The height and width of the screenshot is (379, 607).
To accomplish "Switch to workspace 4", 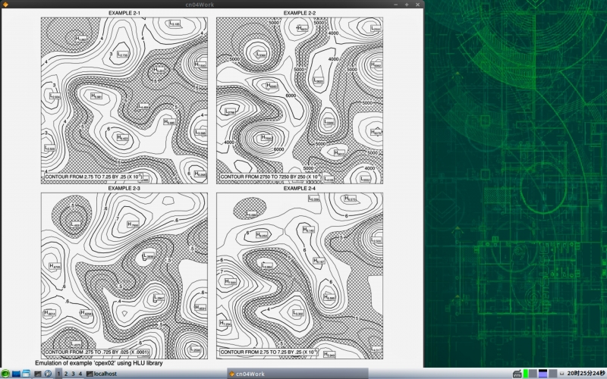I will pyautogui.click(x=80, y=374).
